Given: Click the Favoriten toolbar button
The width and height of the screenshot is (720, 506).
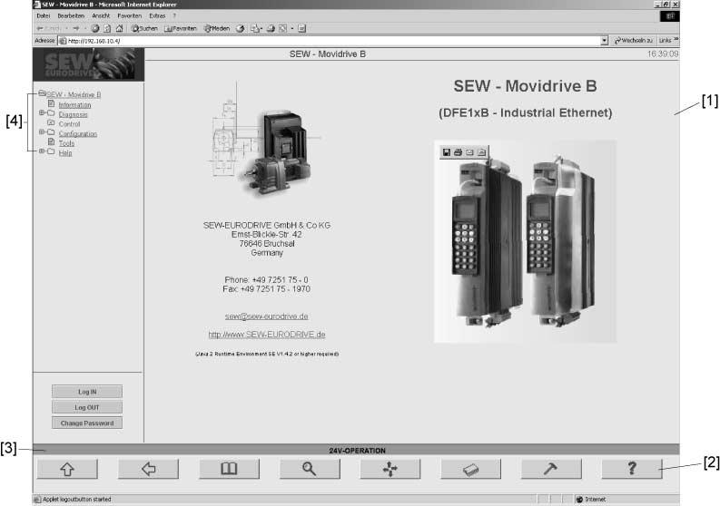Looking at the screenshot, I should tap(181, 28).
